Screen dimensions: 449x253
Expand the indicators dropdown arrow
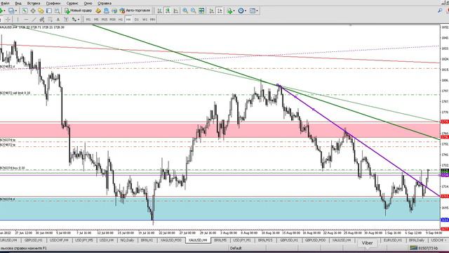(234, 11)
